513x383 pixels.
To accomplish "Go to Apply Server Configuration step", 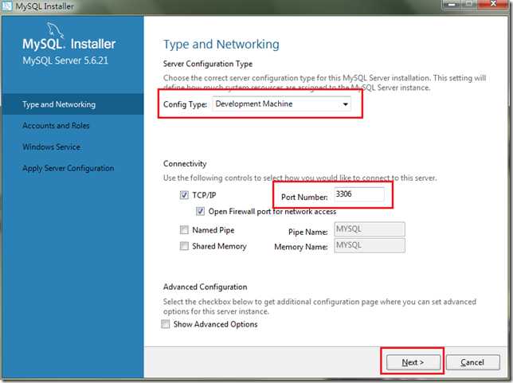I will pyautogui.click(x=68, y=168).
